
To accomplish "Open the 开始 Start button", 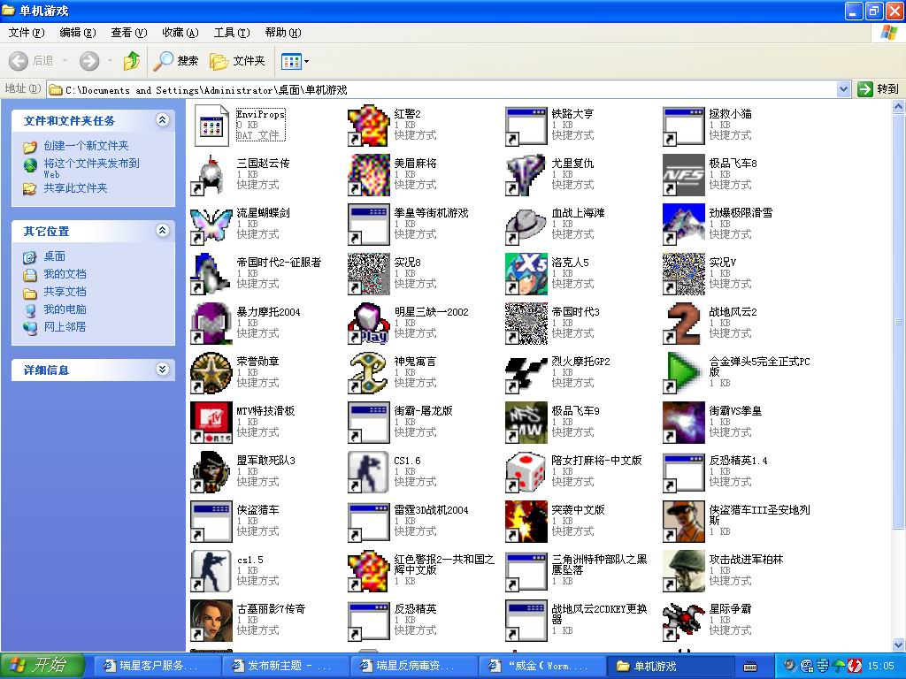I will pyautogui.click(x=42, y=666).
